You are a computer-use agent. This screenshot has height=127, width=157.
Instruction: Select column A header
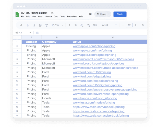click(32, 37)
